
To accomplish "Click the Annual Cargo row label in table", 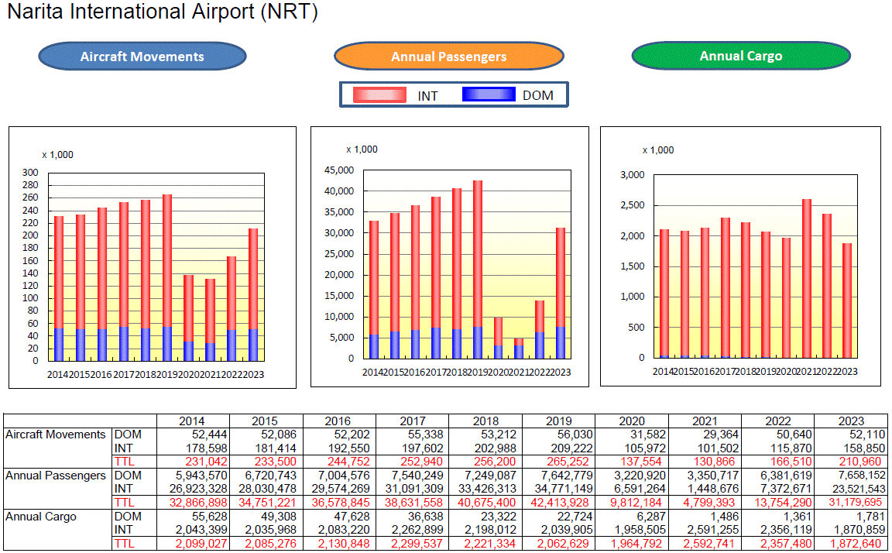I will pos(41,517).
